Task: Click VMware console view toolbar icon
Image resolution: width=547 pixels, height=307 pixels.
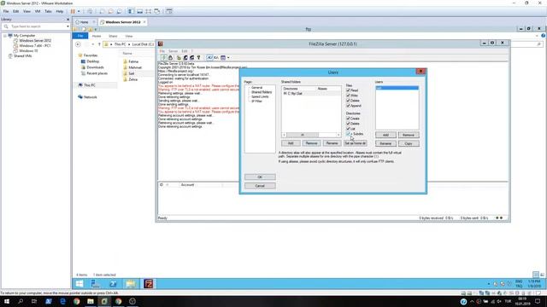Action: [x=169, y=11]
